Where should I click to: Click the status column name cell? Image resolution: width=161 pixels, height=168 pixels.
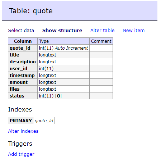coord(23,96)
